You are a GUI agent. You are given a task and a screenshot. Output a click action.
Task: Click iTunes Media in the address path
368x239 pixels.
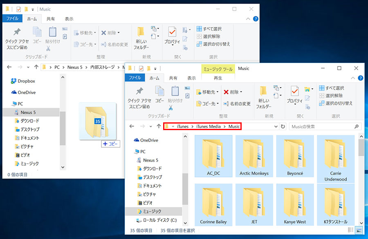[x=209, y=126]
